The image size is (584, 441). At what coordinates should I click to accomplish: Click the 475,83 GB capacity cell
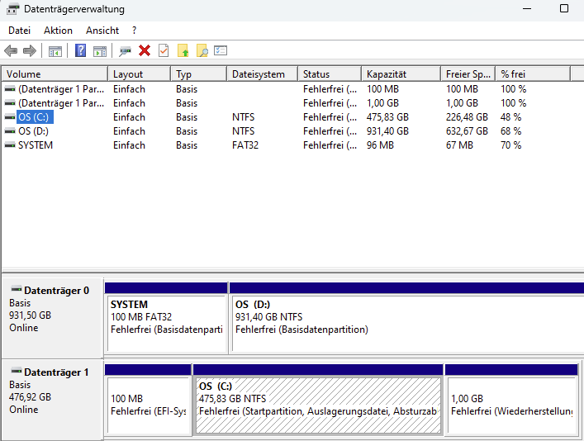point(387,117)
